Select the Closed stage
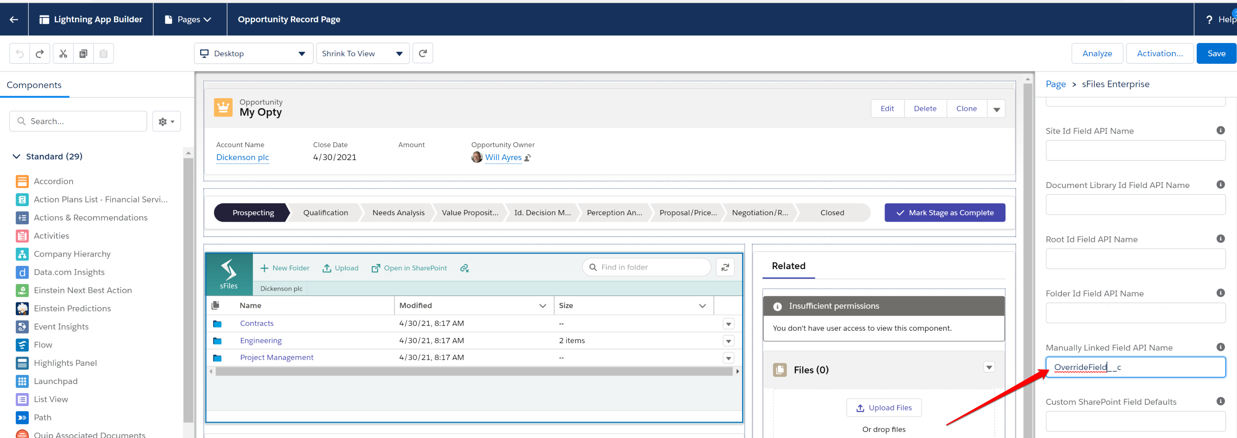Screen dimensions: 1237x438 click(832, 213)
